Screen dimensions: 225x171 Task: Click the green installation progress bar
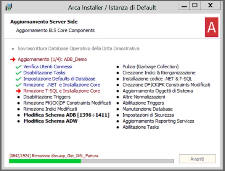[91, 161]
